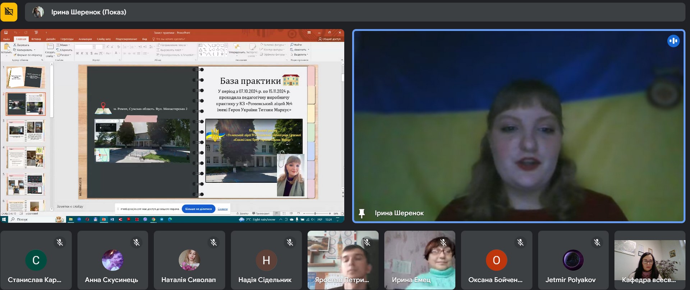
Task: Open the Макет (Layout) dropdown
Action: pos(64,45)
